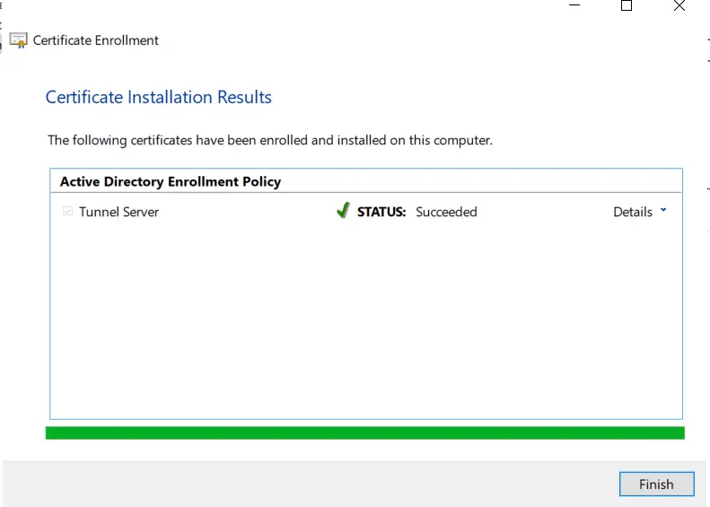Click the Details label for Tunnel Server
710x507 pixels.
pos(632,212)
